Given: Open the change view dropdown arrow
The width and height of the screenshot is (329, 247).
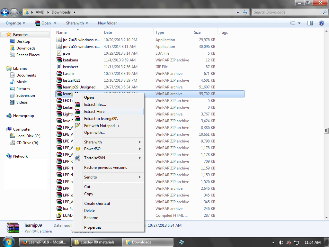Looking at the screenshot, I should pyautogui.click(x=299, y=23).
